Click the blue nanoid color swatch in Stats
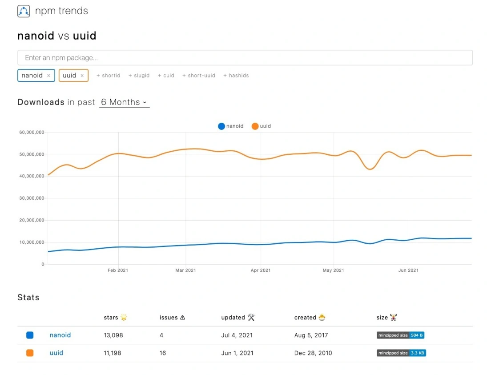The height and width of the screenshot is (375, 487). (x=30, y=335)
